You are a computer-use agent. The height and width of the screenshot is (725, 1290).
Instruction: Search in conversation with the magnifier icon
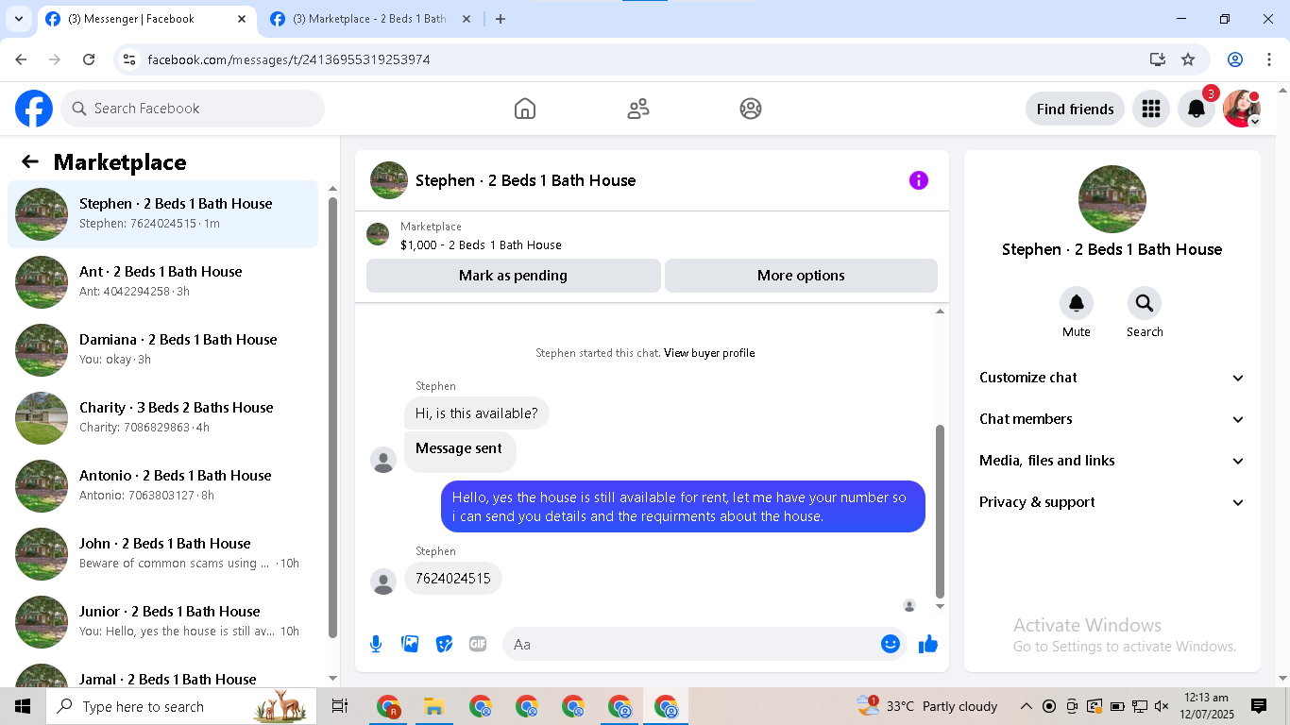1145,303
